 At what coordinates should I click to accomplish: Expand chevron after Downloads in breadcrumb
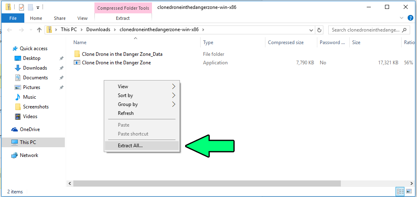pyautogui.click(x=115, y=30)
